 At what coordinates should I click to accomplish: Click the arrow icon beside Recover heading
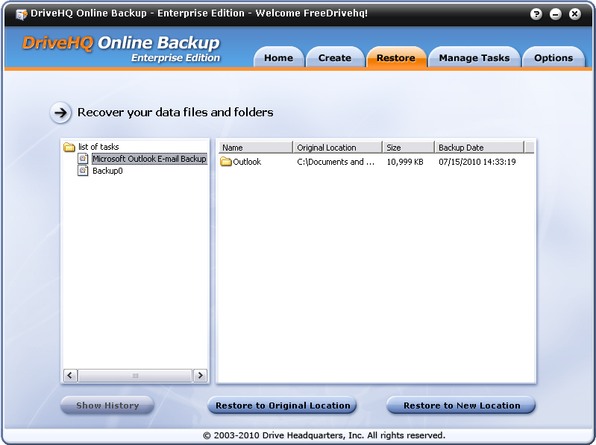tap(60, 113)
